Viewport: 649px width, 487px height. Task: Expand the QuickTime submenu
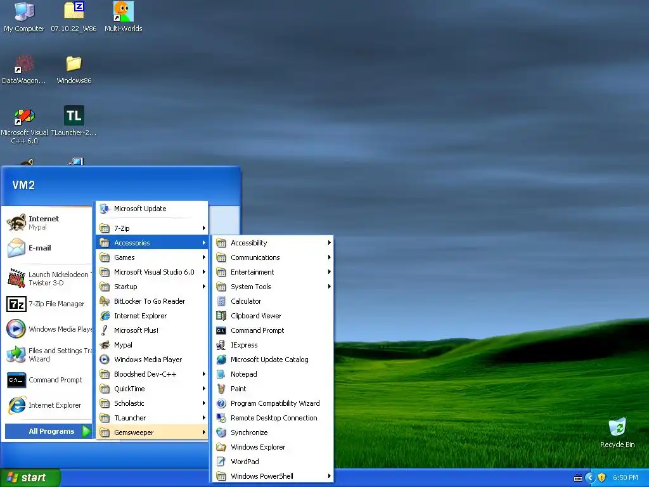(x=152, y=389)
